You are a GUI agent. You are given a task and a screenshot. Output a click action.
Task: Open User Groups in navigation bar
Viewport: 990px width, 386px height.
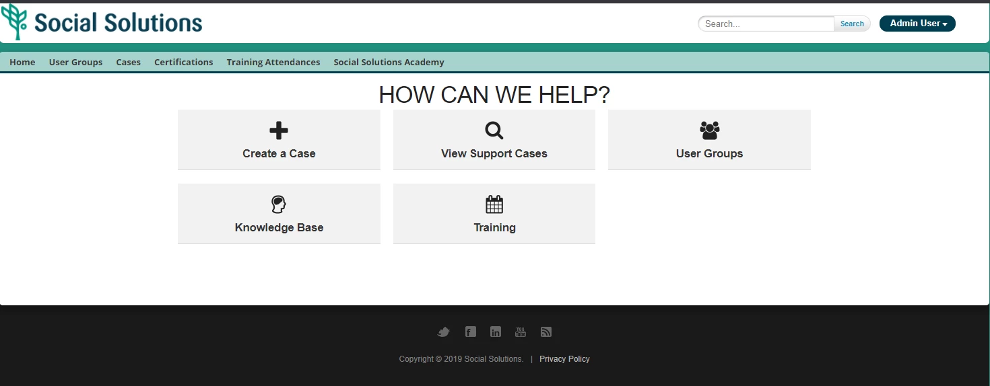75,62
